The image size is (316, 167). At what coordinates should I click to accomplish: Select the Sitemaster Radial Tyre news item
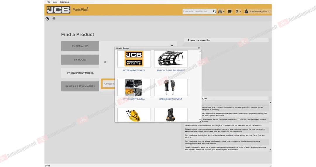click(235, 120)
